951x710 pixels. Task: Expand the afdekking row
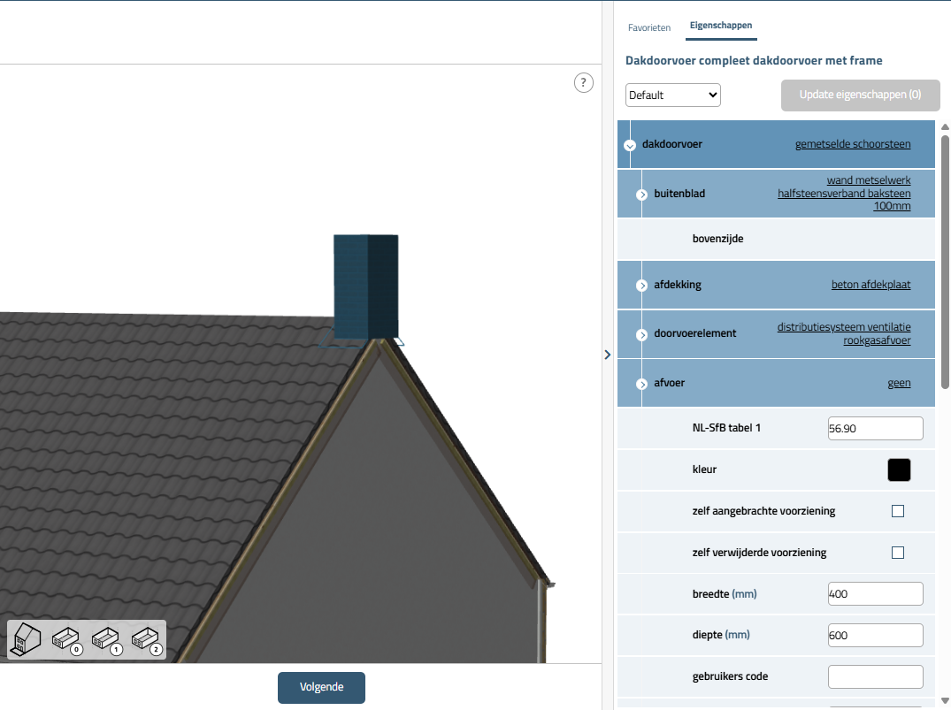tap(642, 286)
